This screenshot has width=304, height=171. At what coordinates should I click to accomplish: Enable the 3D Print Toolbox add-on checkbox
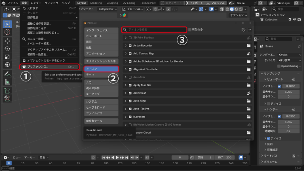pyautogui.click(x=130, y=38)
